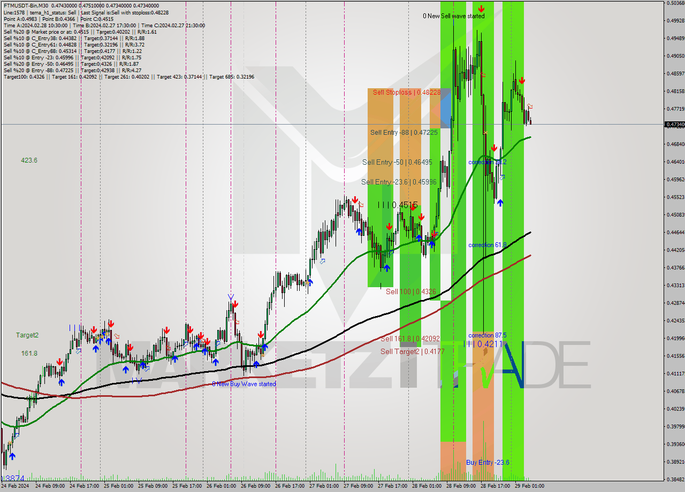Click the FTMUSDT-Bin,M30 symbol title
This screenshot has width=685, height=492.
pyautogui.click(x=26, y=6)
